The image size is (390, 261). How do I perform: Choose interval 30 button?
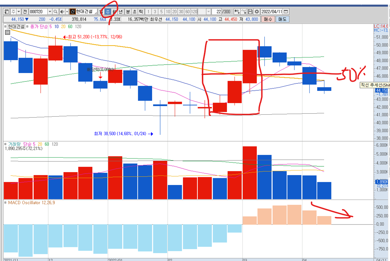(x=181, y=12)
